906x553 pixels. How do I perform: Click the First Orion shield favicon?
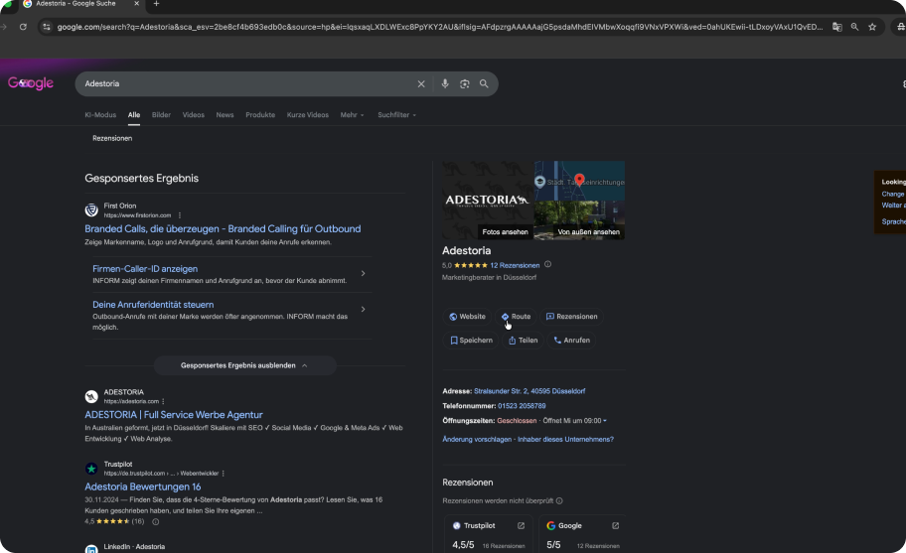91,210
